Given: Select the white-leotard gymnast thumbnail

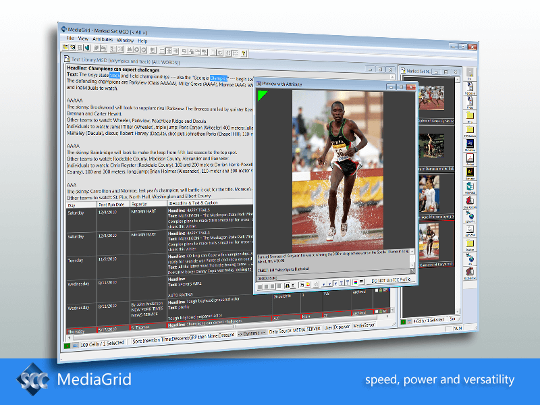Looking at the screenshot, I should tap(429, 194).
